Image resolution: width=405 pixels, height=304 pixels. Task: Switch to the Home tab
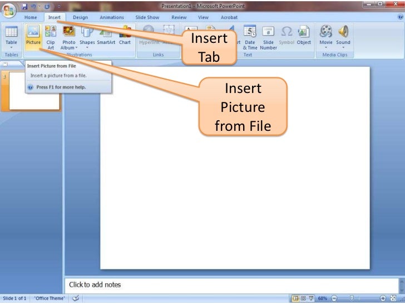point(31,17)
